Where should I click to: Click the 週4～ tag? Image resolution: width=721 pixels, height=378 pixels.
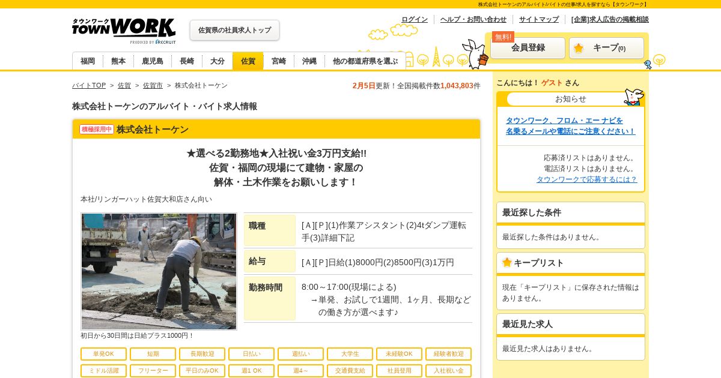(x=300, y=371)
